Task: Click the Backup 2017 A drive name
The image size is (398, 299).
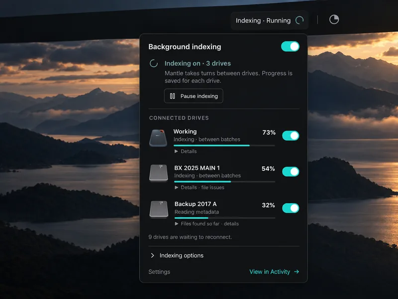Action: click(x=196, y=204)
